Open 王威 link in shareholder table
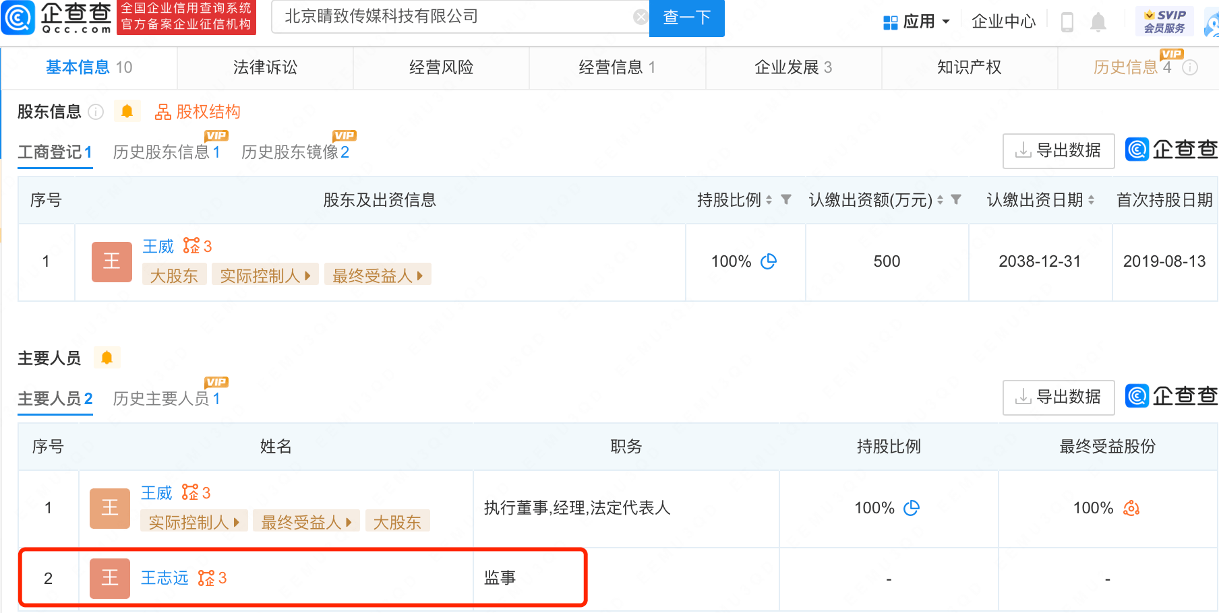The width and height of the screenshot is (1219, 613). pyautogui.click(x=158, y=247)
